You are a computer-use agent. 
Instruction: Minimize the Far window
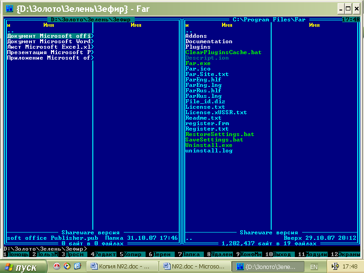pyautogui.click(x=340, y=9)
